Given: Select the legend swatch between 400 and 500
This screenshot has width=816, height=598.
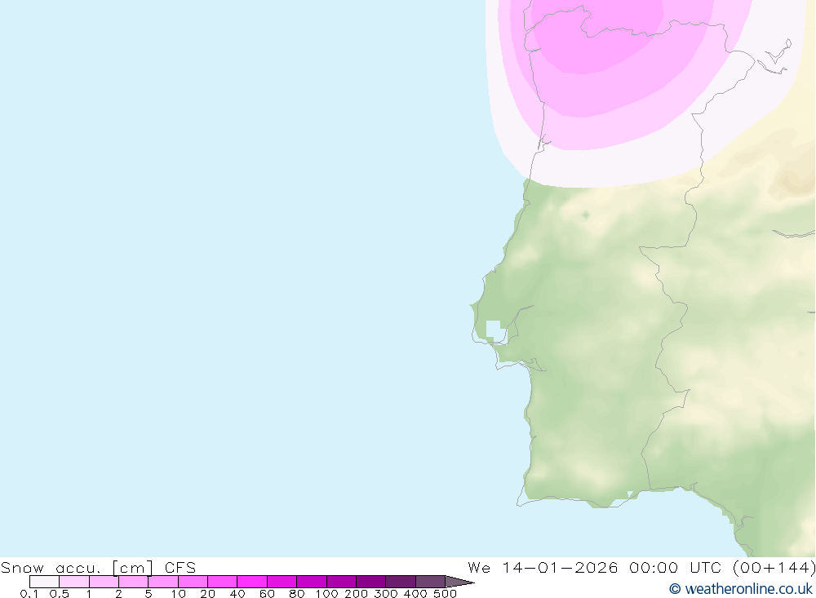Looking at the screenshot, I should tap(430, 582).
